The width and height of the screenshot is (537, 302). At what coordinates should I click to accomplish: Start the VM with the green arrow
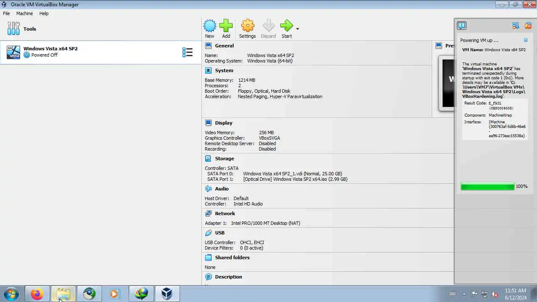click(287, 26)
